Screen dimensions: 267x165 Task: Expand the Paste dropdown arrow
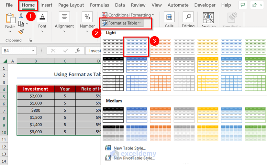10,32
